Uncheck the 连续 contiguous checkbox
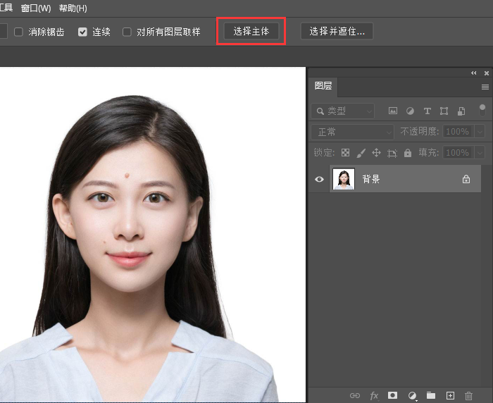This screenshot has height=403, width=493. (x=83, y=32)
